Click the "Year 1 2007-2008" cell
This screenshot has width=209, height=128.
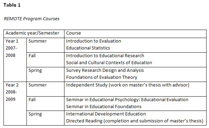point(15,60)
